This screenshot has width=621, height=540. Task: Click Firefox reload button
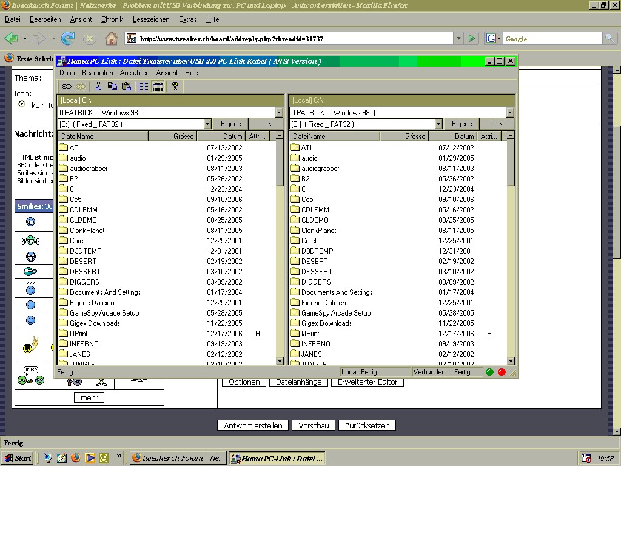[x=68, y=38]
